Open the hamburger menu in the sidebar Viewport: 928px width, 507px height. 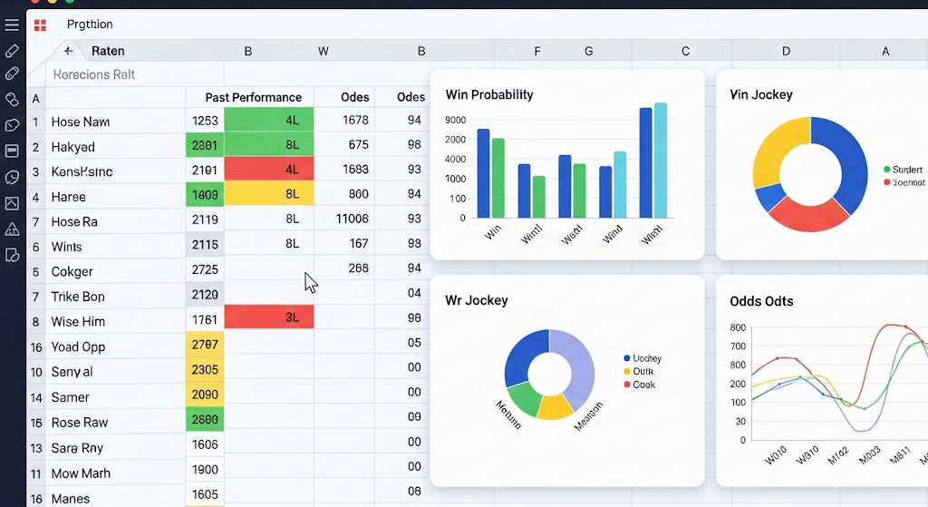click(x=12, y=24)
